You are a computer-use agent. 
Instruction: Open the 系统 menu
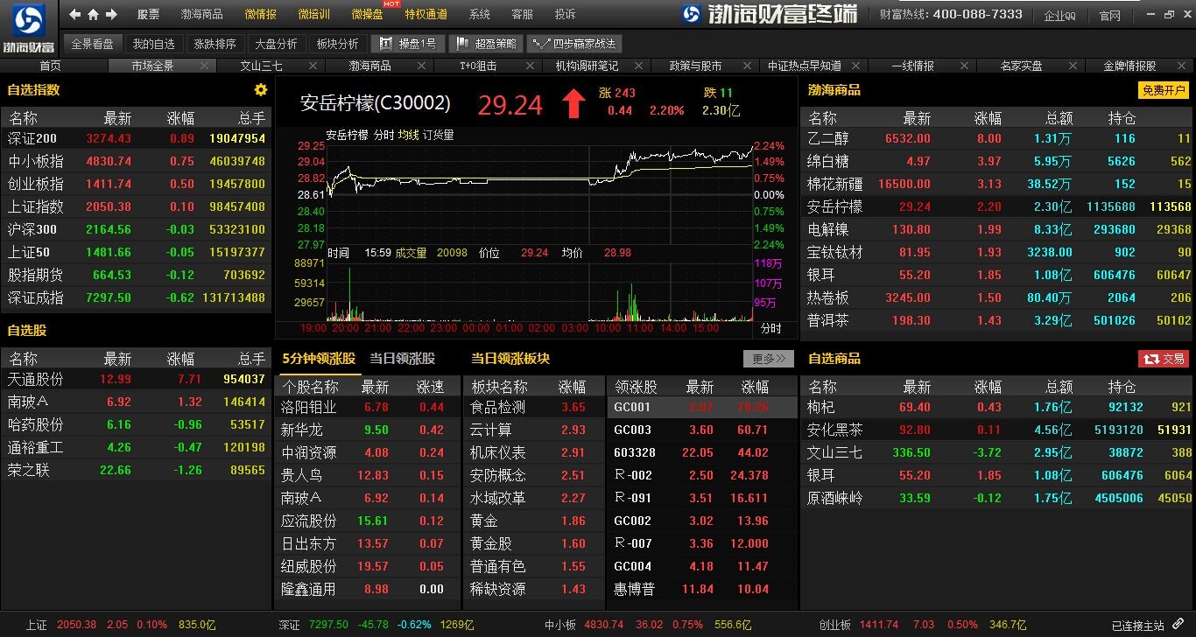[x=479, y=15]
